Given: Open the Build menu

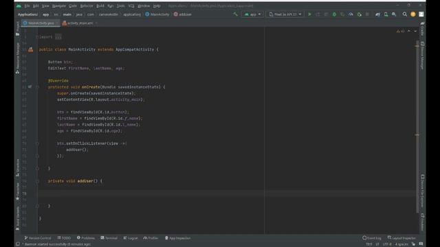Looking at the screenshot, I should [100, 5].
